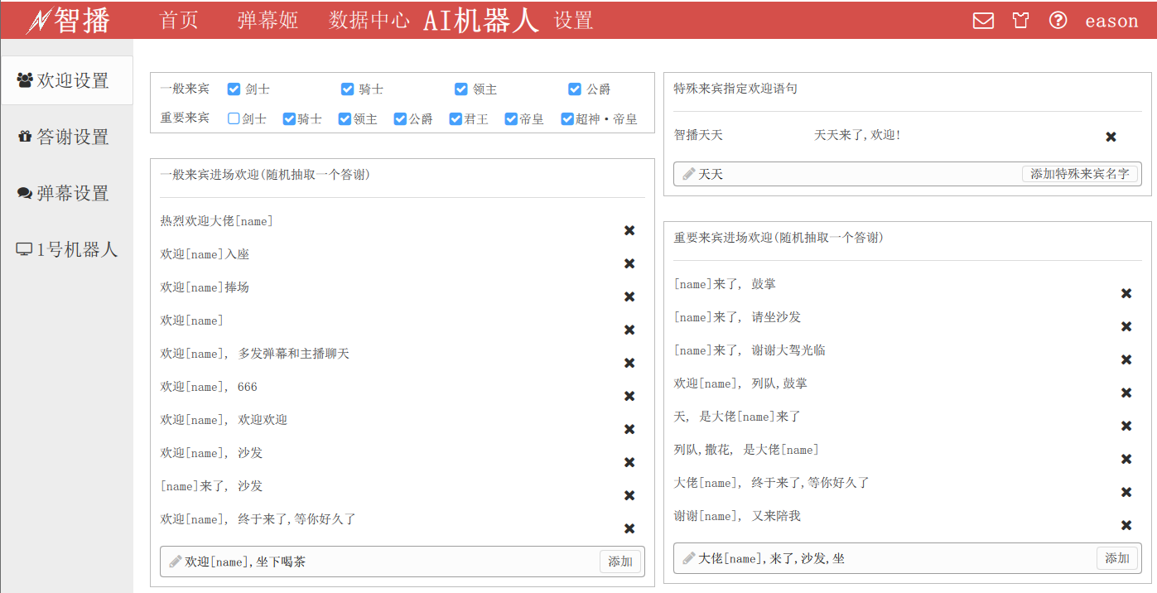Uncheck 骑士 for 一般来宾
Screen dimensions: 1157x593
point(347,89)
